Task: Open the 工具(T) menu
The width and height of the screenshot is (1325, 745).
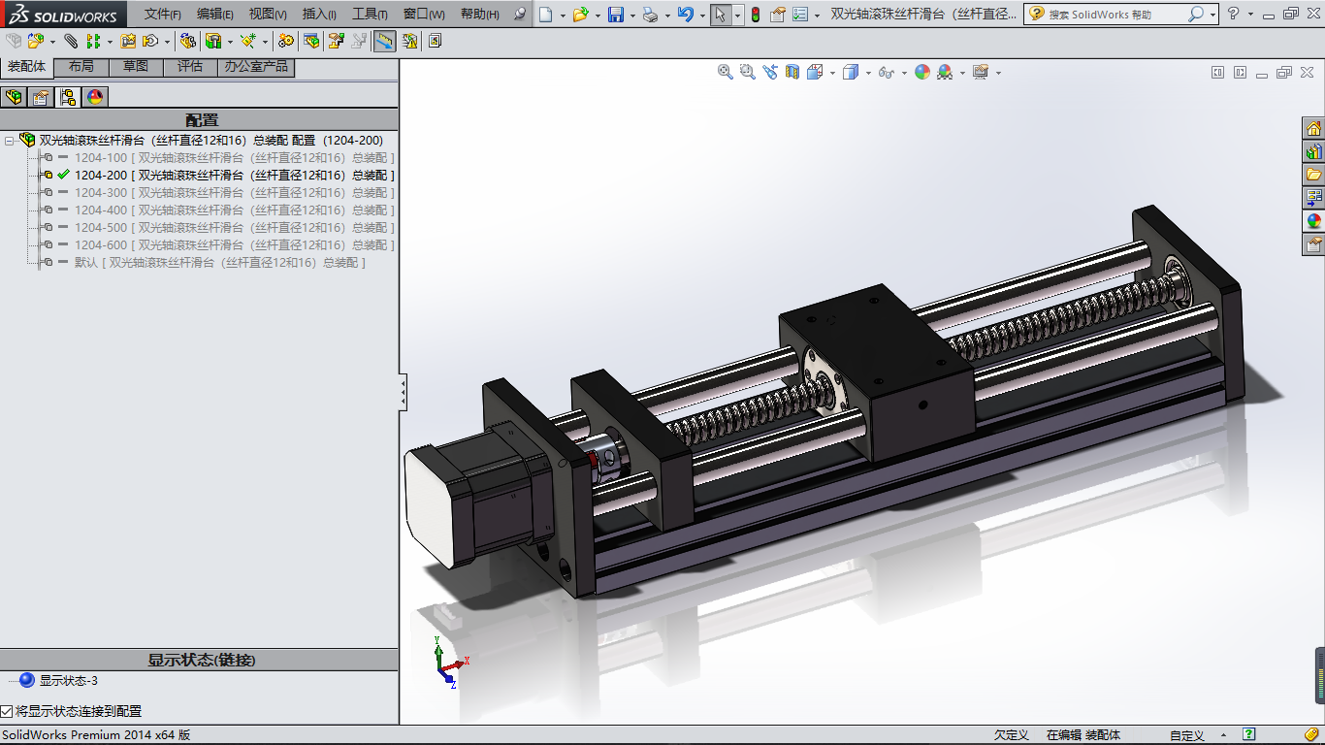Action: (x=369, y=15)
